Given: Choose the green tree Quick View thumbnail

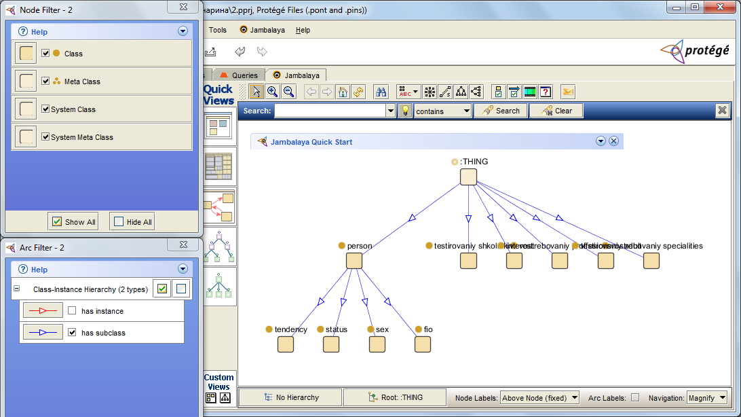Looking at the screenshot, I should pos(219,285).
